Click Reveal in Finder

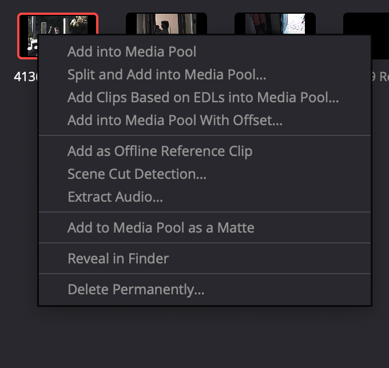click(205, 258)
